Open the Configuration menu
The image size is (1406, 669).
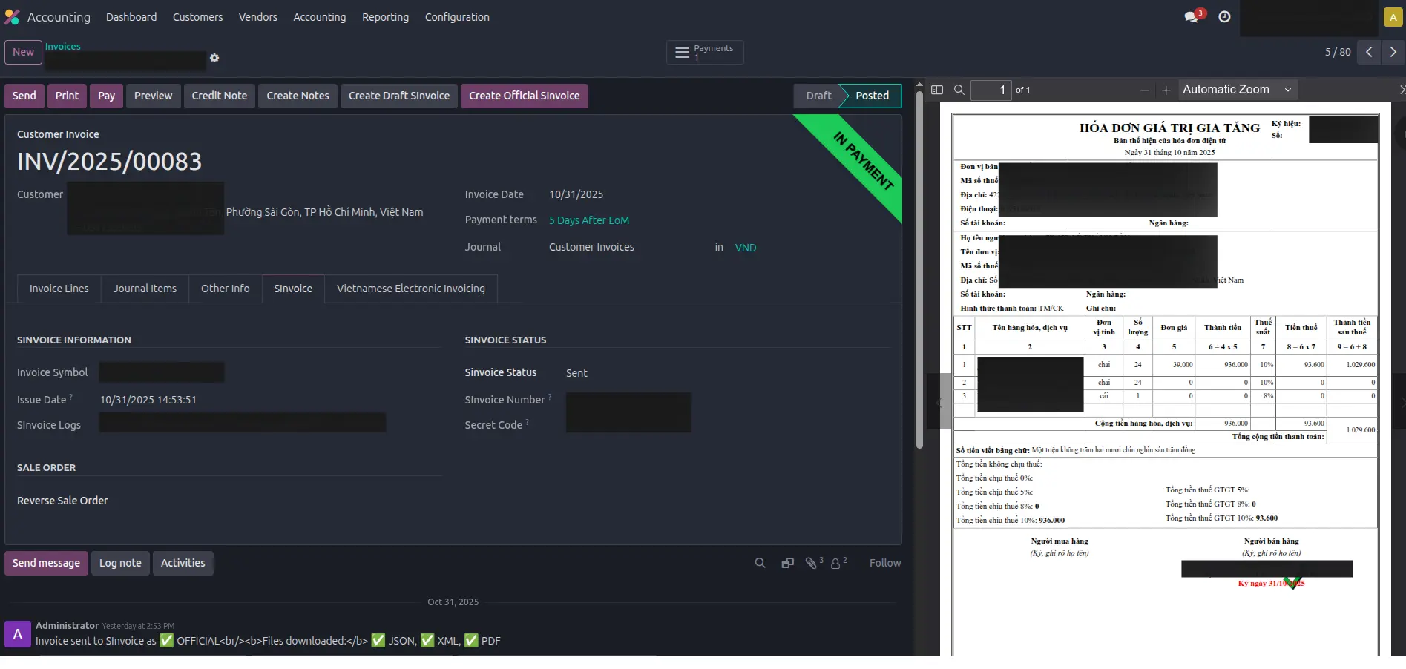click(457, 17)
